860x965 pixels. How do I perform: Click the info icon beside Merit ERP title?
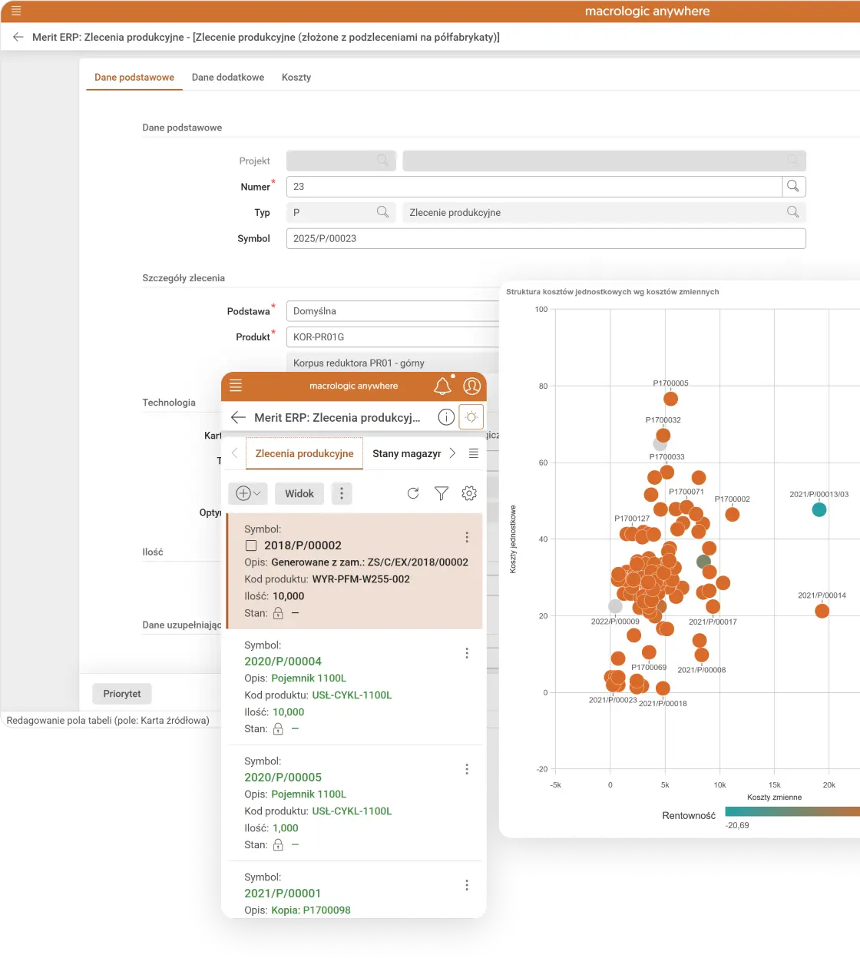[x=446, y=417]
